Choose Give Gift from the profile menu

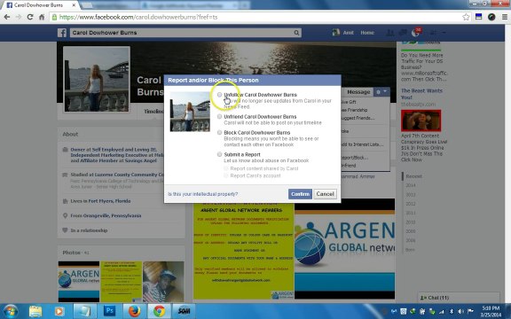(x=349, y=102)
